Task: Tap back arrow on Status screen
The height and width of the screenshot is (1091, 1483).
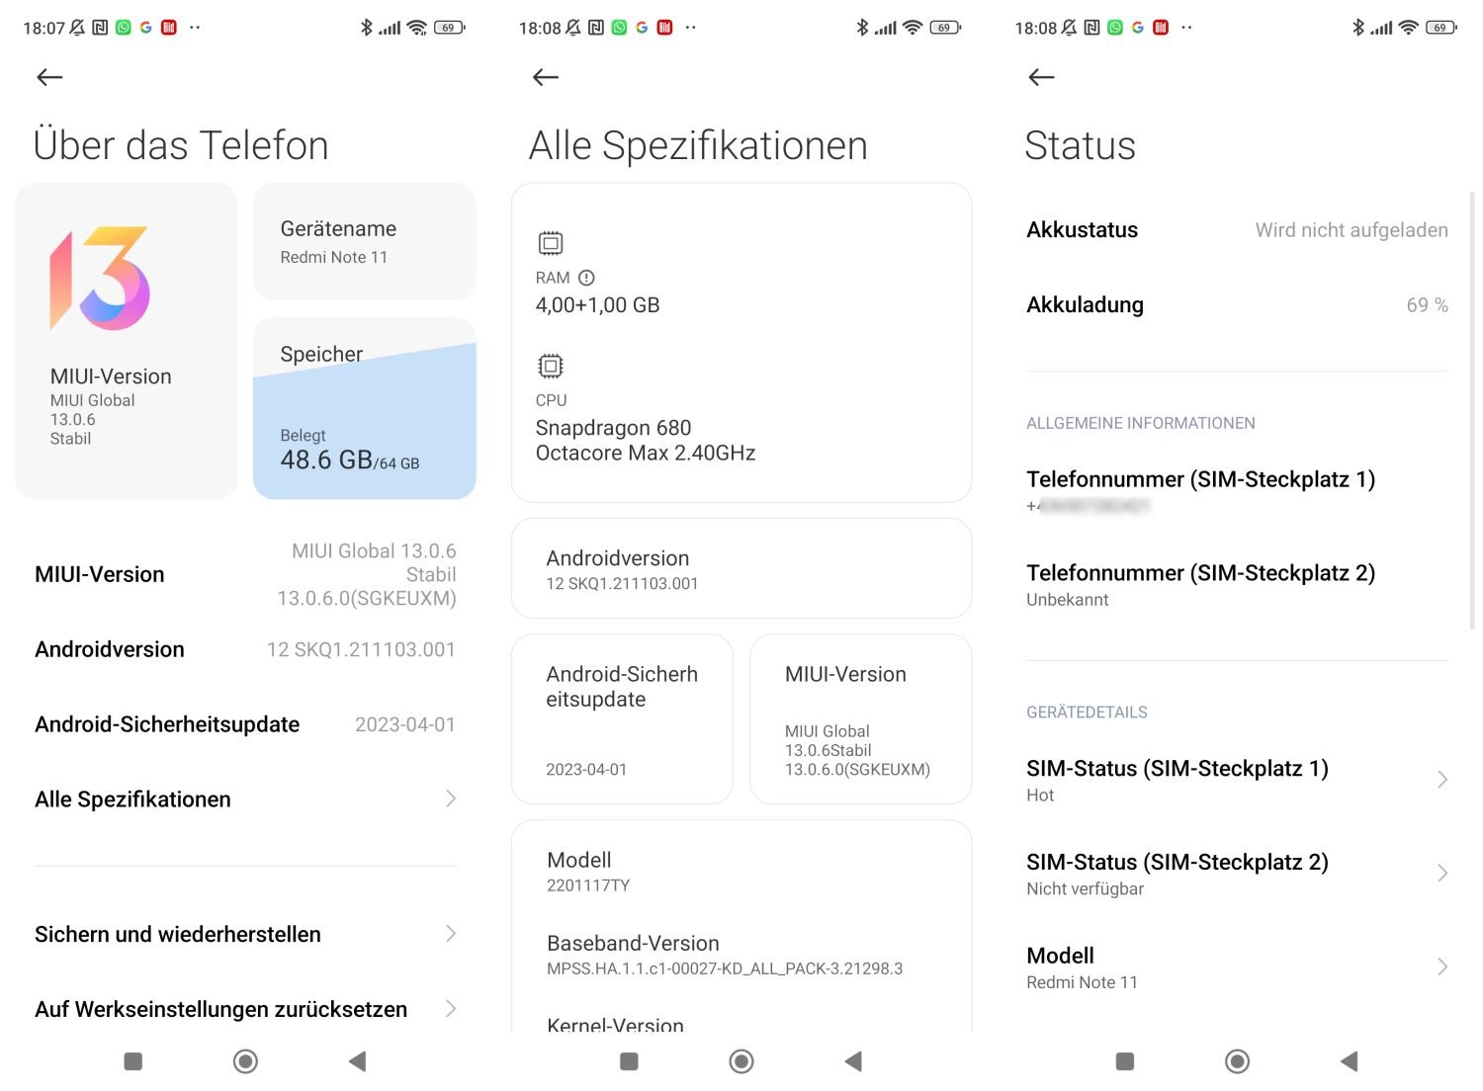Action: pos(1041,77)
